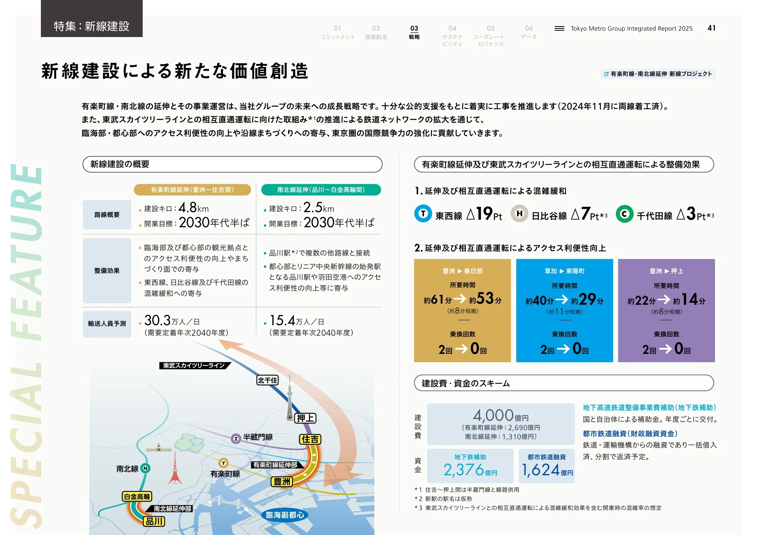Go to section 01 コミットメント
Screen dimensions: 757x535
338,33
